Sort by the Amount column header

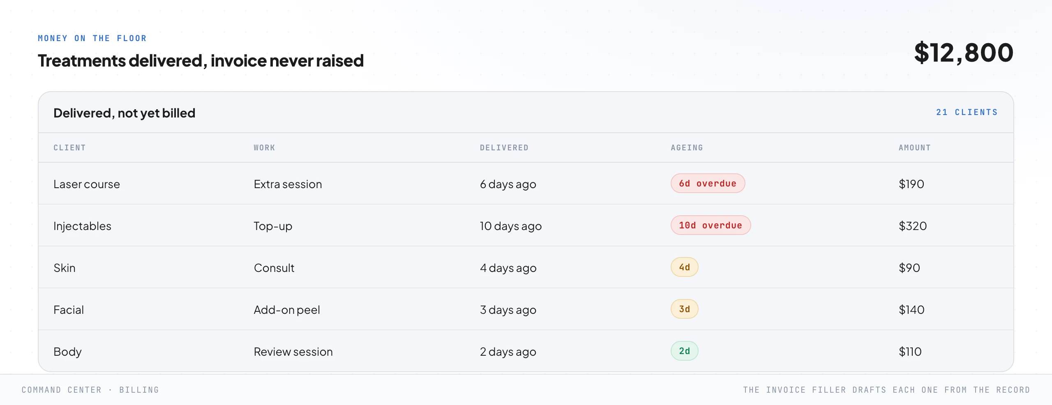(914, 148)
